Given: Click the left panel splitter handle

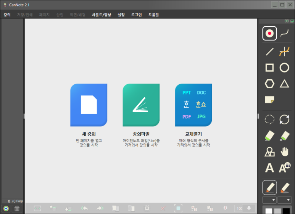Looking at the screenshot, I should click(24, 116).
